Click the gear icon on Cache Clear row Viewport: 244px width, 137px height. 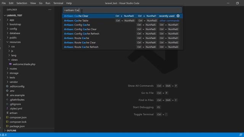click(x=178, y=16)
